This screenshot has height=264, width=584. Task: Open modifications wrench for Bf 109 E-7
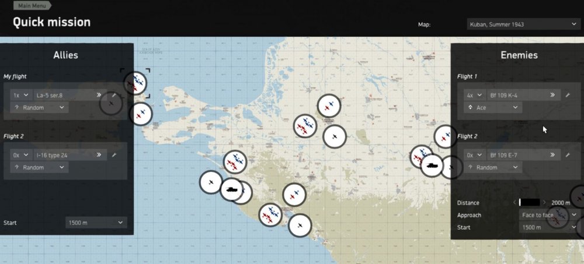point(567,154)
